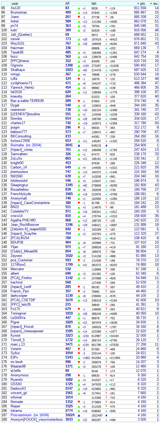Open the Ruimahe user profile link
This screenshot has width=160, height=423.
click(x=17, y=145)
